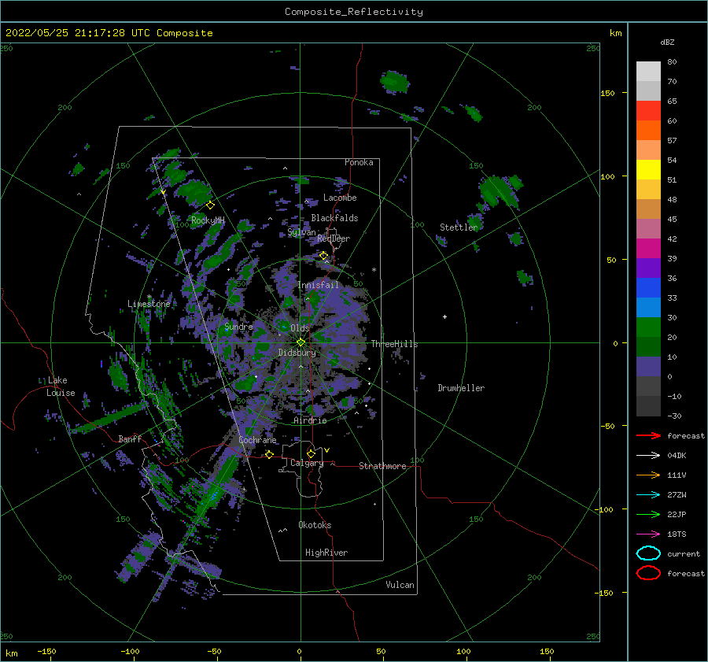Click the Vulcan label
Screen dimensions: 708x662
tap(400, 585)
